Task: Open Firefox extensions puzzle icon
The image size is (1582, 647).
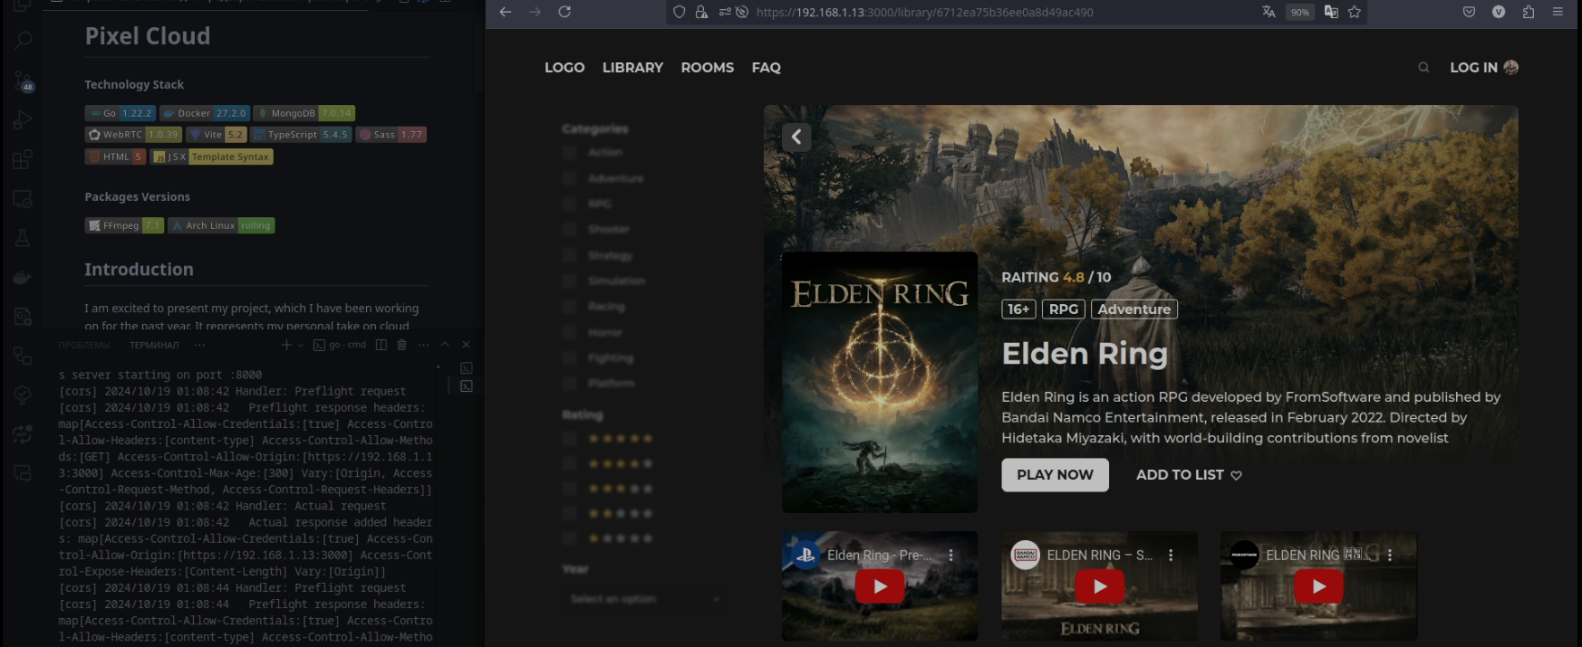Action: coord(1529,12)
